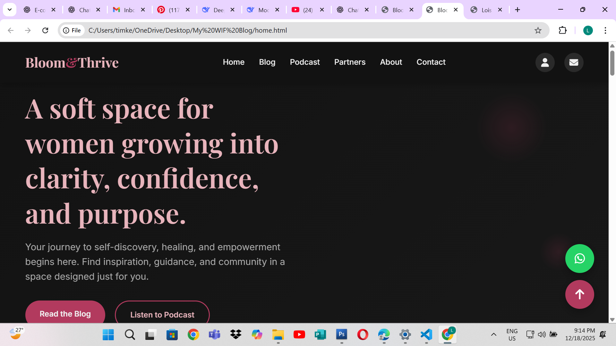Open the envelope contact icon in header

coord(573,62)
